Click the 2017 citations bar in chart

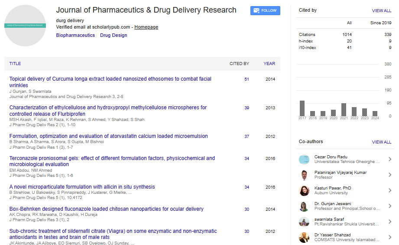[302, 108]
